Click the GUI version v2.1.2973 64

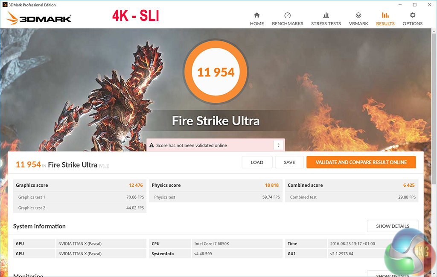tap(341, 254)
